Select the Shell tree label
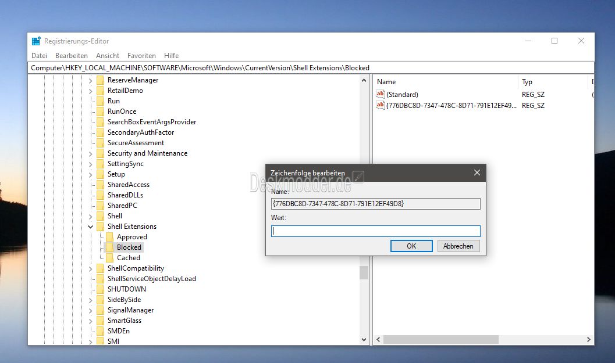 [115, 216]
